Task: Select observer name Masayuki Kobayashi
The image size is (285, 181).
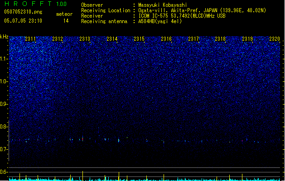Action: pos(163,5)
